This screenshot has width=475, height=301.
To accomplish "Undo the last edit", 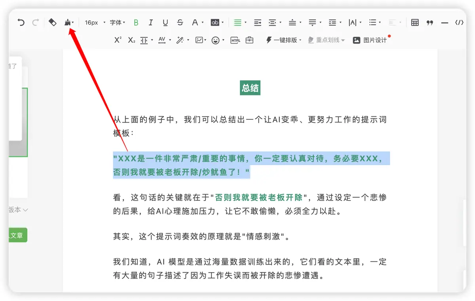I will (21, 23).
